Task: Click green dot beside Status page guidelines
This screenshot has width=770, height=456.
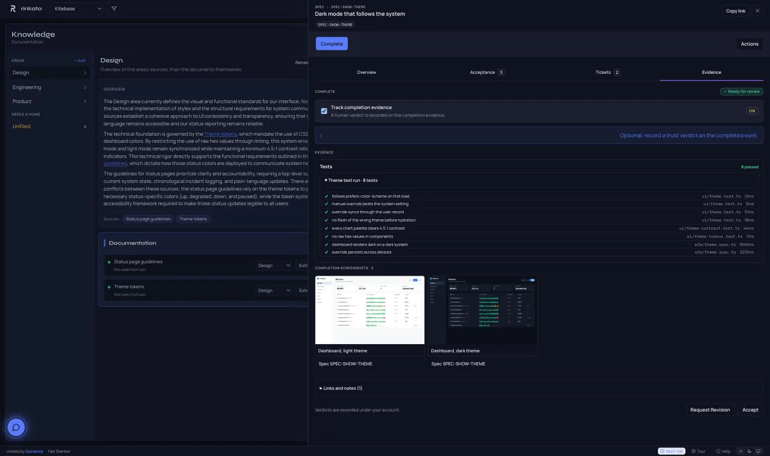Action: click(x=109, y=262)
